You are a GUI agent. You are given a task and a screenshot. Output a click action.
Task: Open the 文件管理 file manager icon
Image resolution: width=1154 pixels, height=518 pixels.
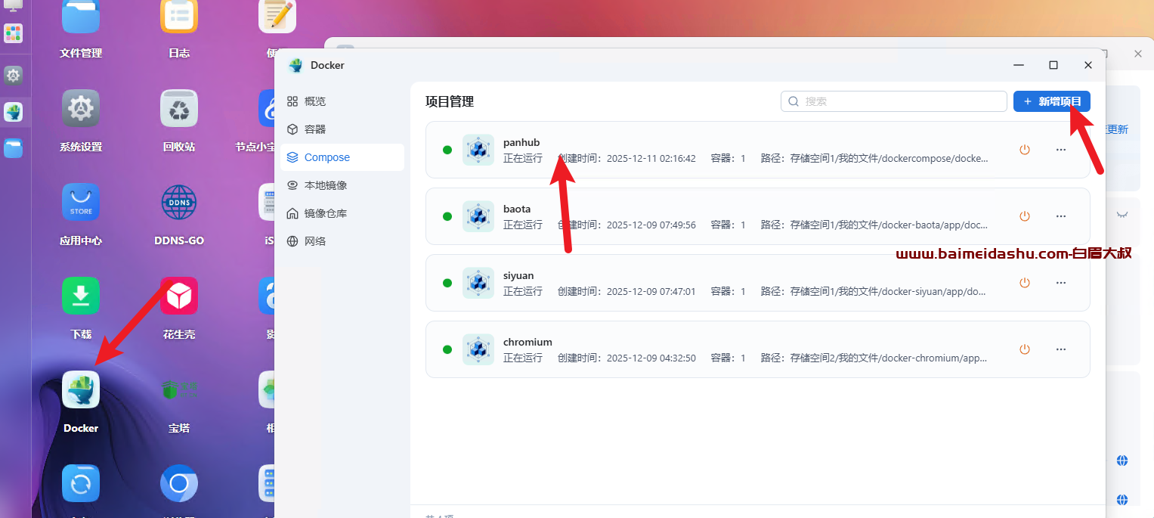tap(81, 18)
